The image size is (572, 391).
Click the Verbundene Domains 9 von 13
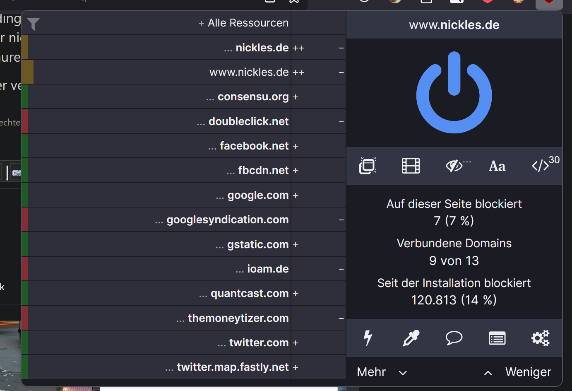pos(454,252)
